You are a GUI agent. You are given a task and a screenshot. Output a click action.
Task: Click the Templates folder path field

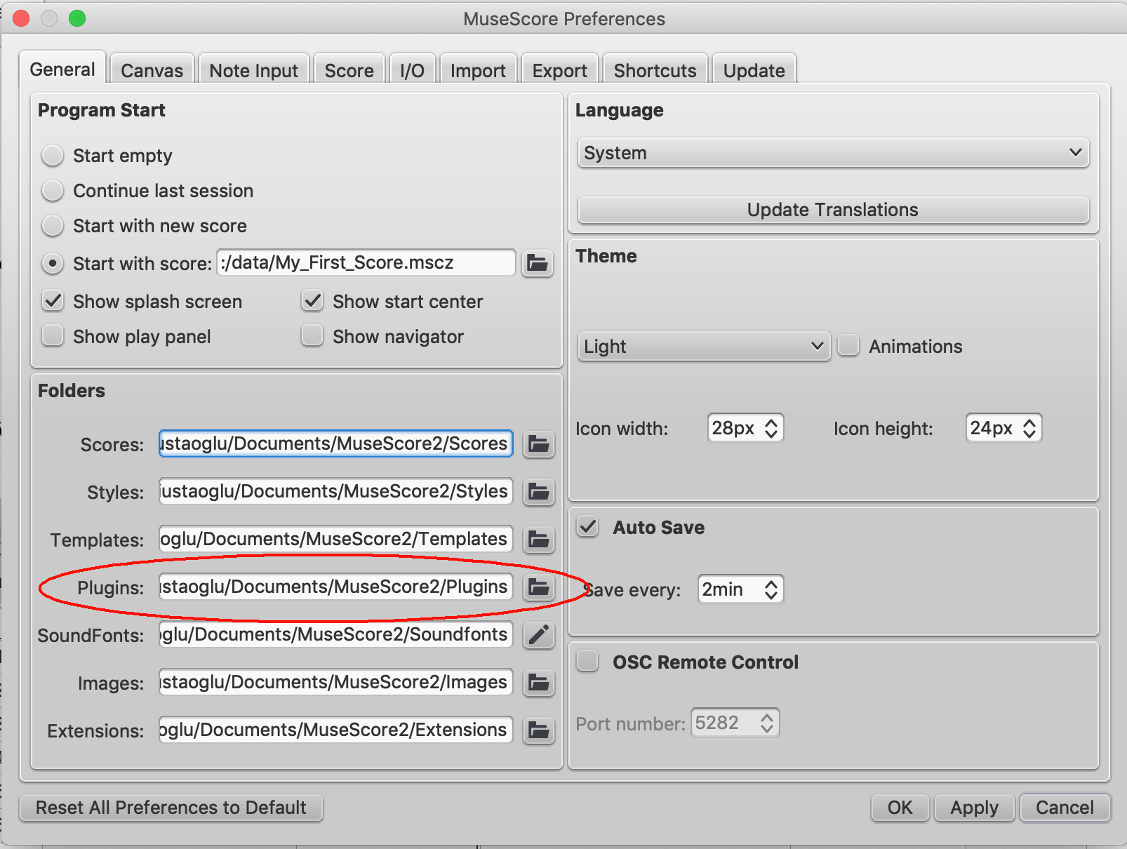click(335, 539)
